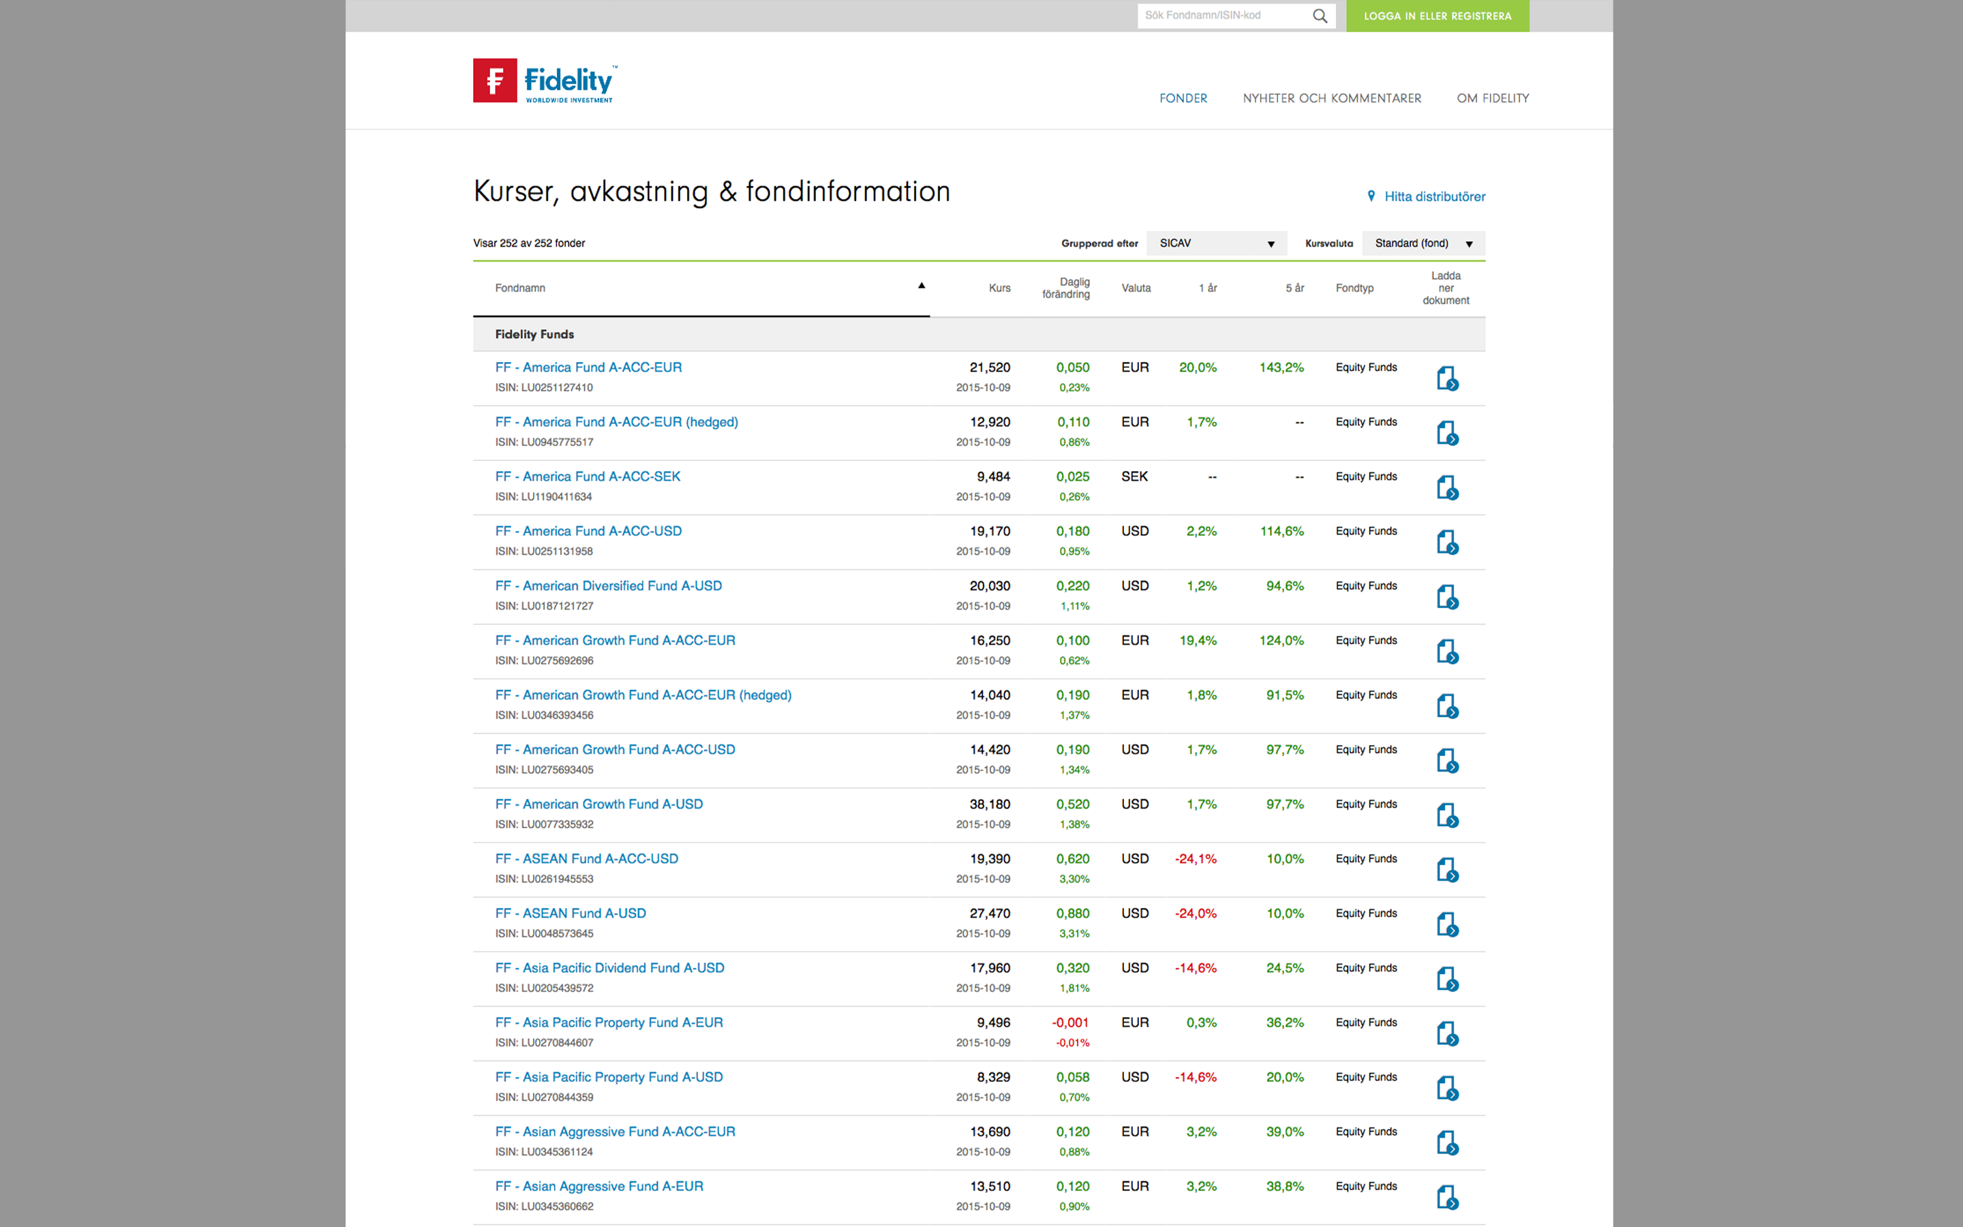Image resolution: width=1963 pixels, height=1227 pixels.
Task: Download documents for America Fund A-ACC-USD
Action: (1447, 541)
